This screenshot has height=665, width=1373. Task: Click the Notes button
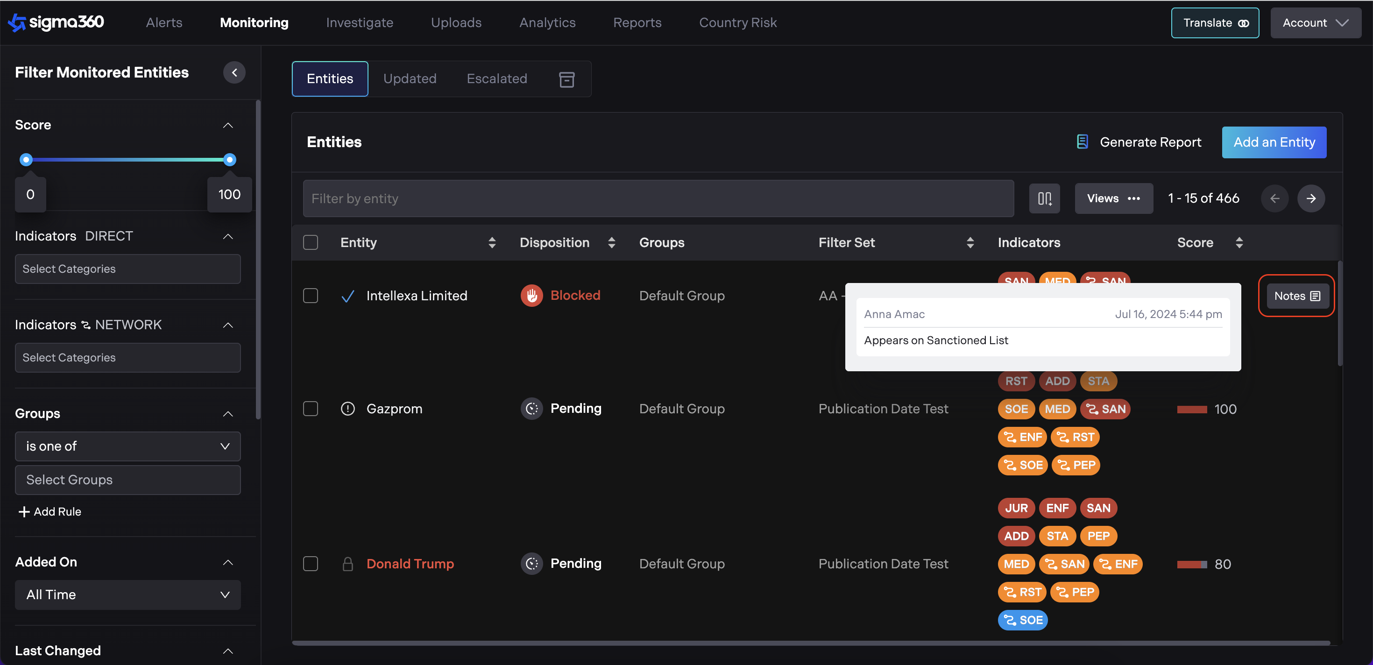(1296, 296)
